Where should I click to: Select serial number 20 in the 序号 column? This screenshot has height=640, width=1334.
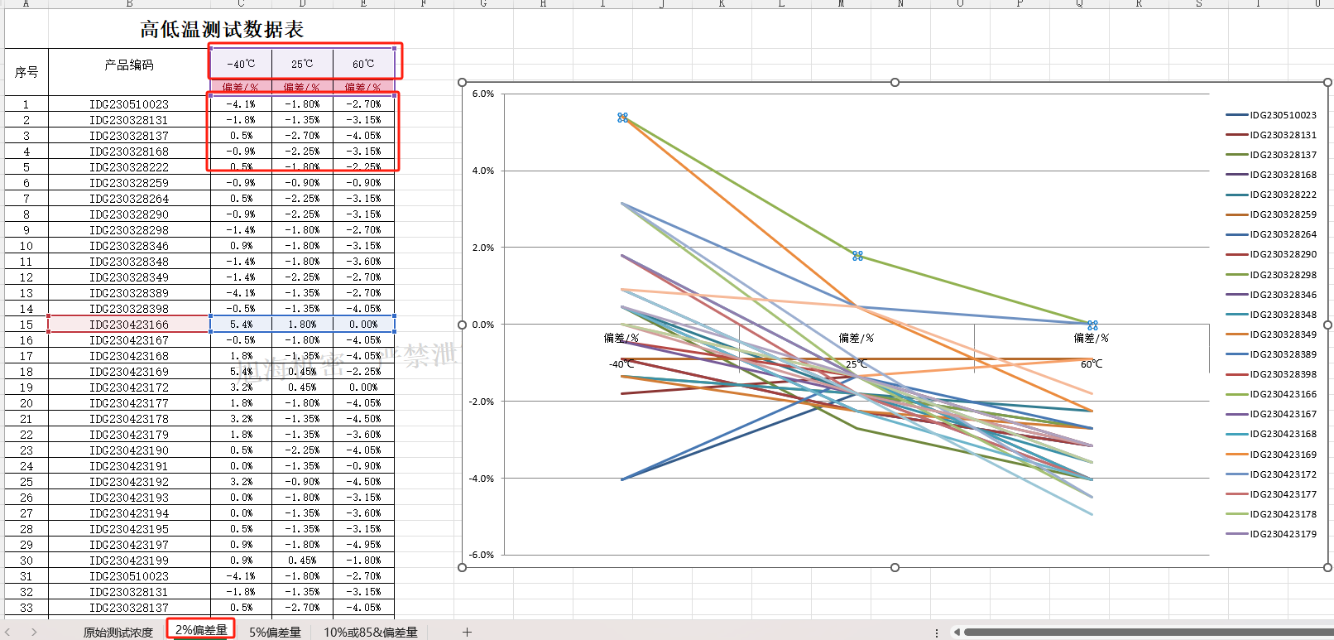tap(26, 403)
